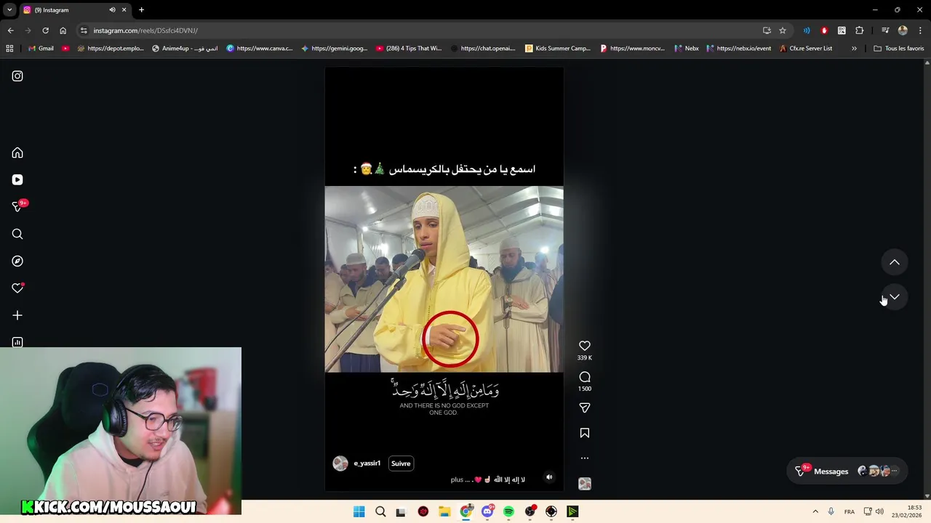Go to Home in Instagram sidebar
Screen dimensions: 931x523
coord(17,153)
